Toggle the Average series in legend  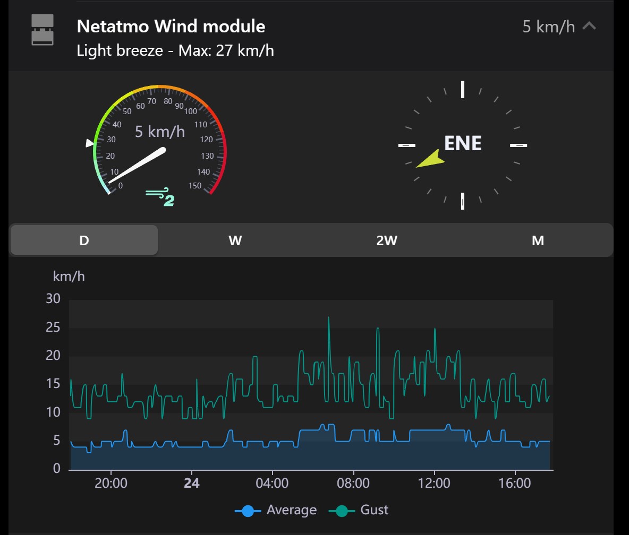pyautogui.click(x=276, y=510)
